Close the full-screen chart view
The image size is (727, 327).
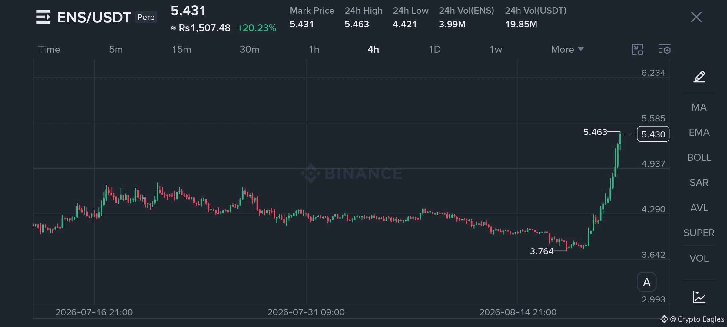696,17
